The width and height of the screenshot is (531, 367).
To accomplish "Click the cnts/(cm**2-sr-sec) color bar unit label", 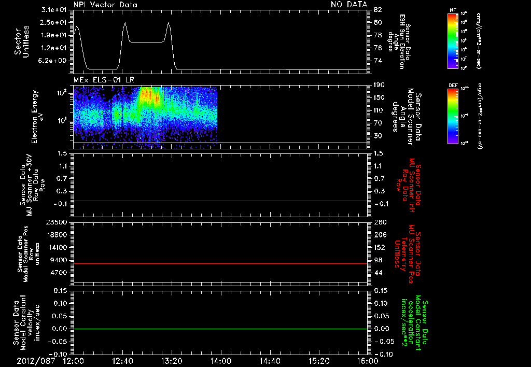I will (x=479, y=40).
